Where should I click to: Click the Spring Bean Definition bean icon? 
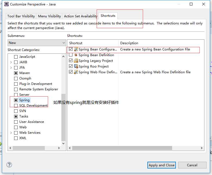click(x=76, y=55)
